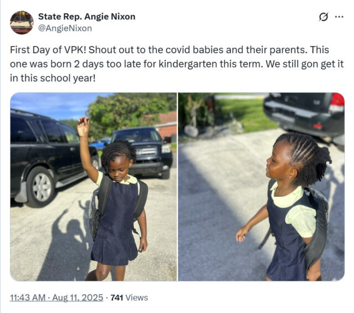Click Angie Nixon's profile avatar
The image size is (354, 313).
coord(22,22)
